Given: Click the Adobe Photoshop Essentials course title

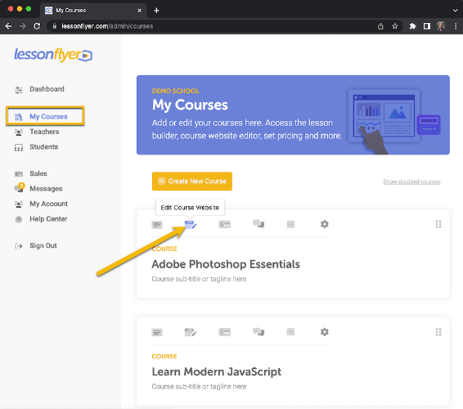Looking at the screenshot, I should pyautogui.click(x=226, y=264).
